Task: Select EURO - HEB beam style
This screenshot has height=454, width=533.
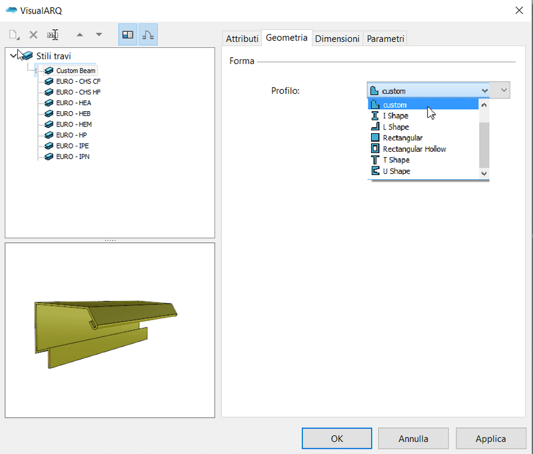Action: tap(73, 114)
